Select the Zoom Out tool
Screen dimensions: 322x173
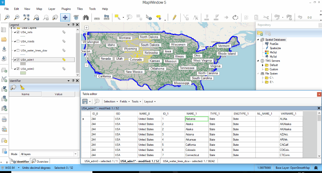coord(17,17)
